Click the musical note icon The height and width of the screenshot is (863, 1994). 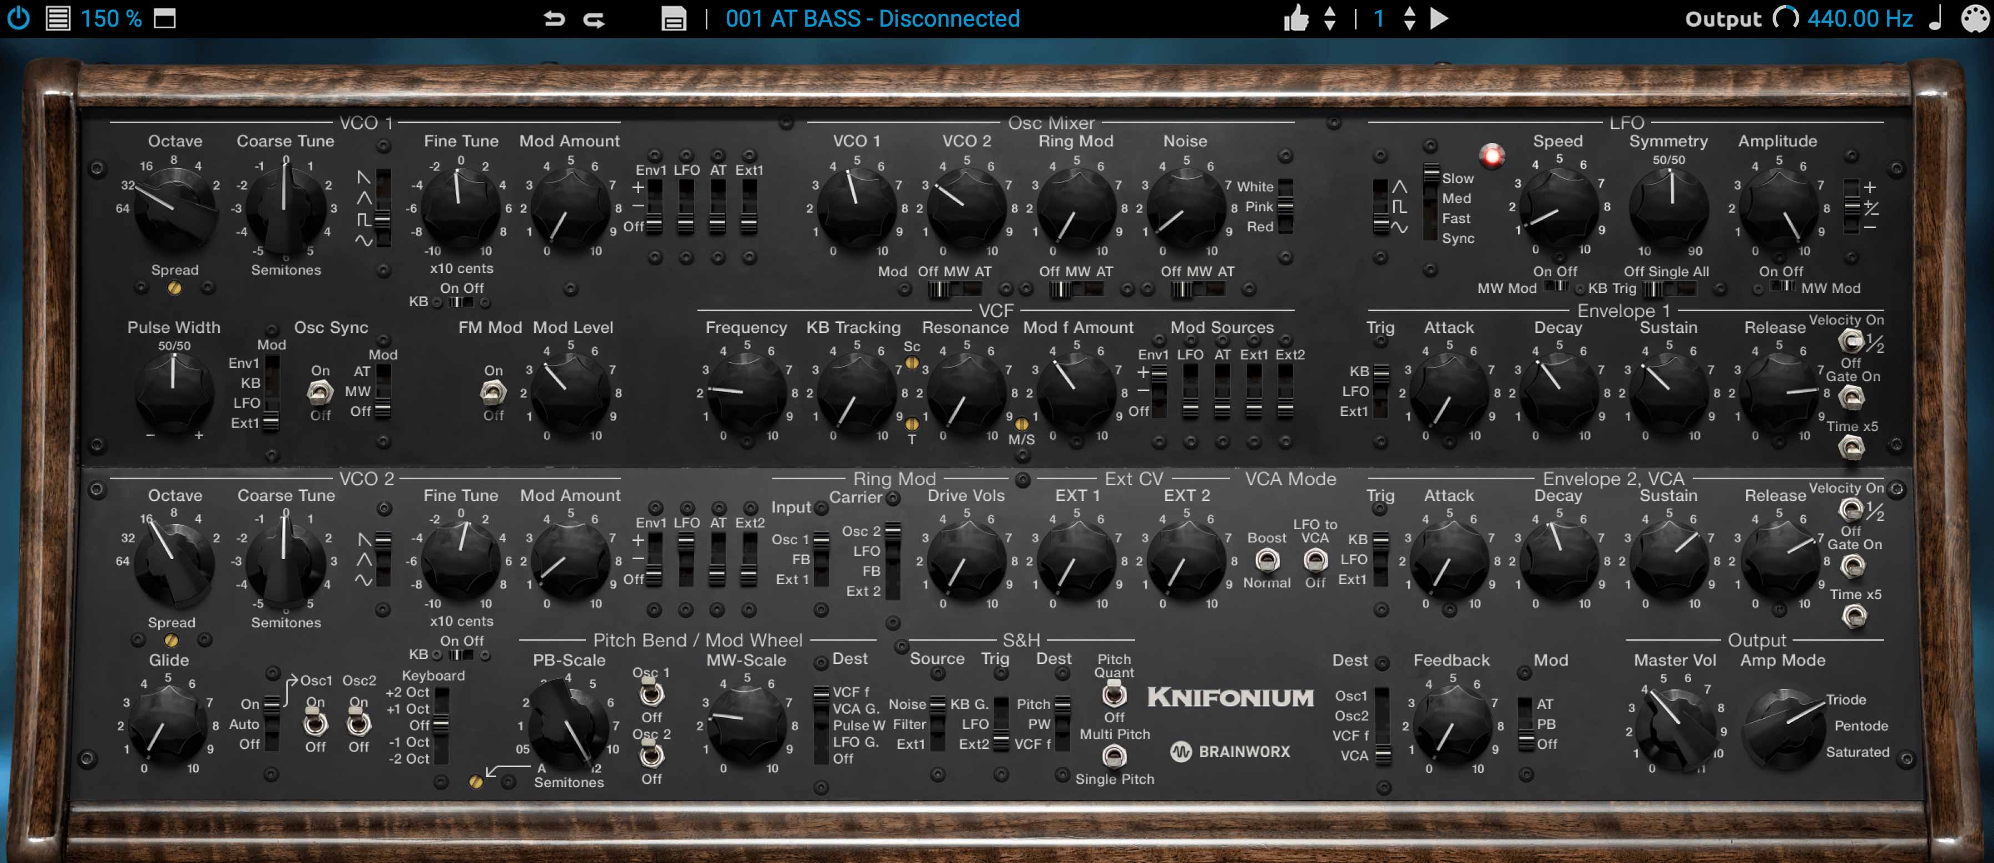[x=1936, y=18]
